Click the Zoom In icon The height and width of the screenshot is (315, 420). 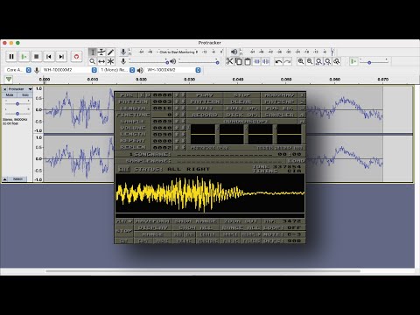click(301, 61)
